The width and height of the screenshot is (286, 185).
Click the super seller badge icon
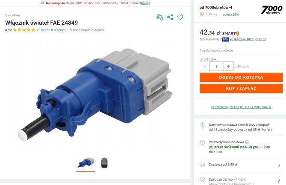[x=201, y=14]
